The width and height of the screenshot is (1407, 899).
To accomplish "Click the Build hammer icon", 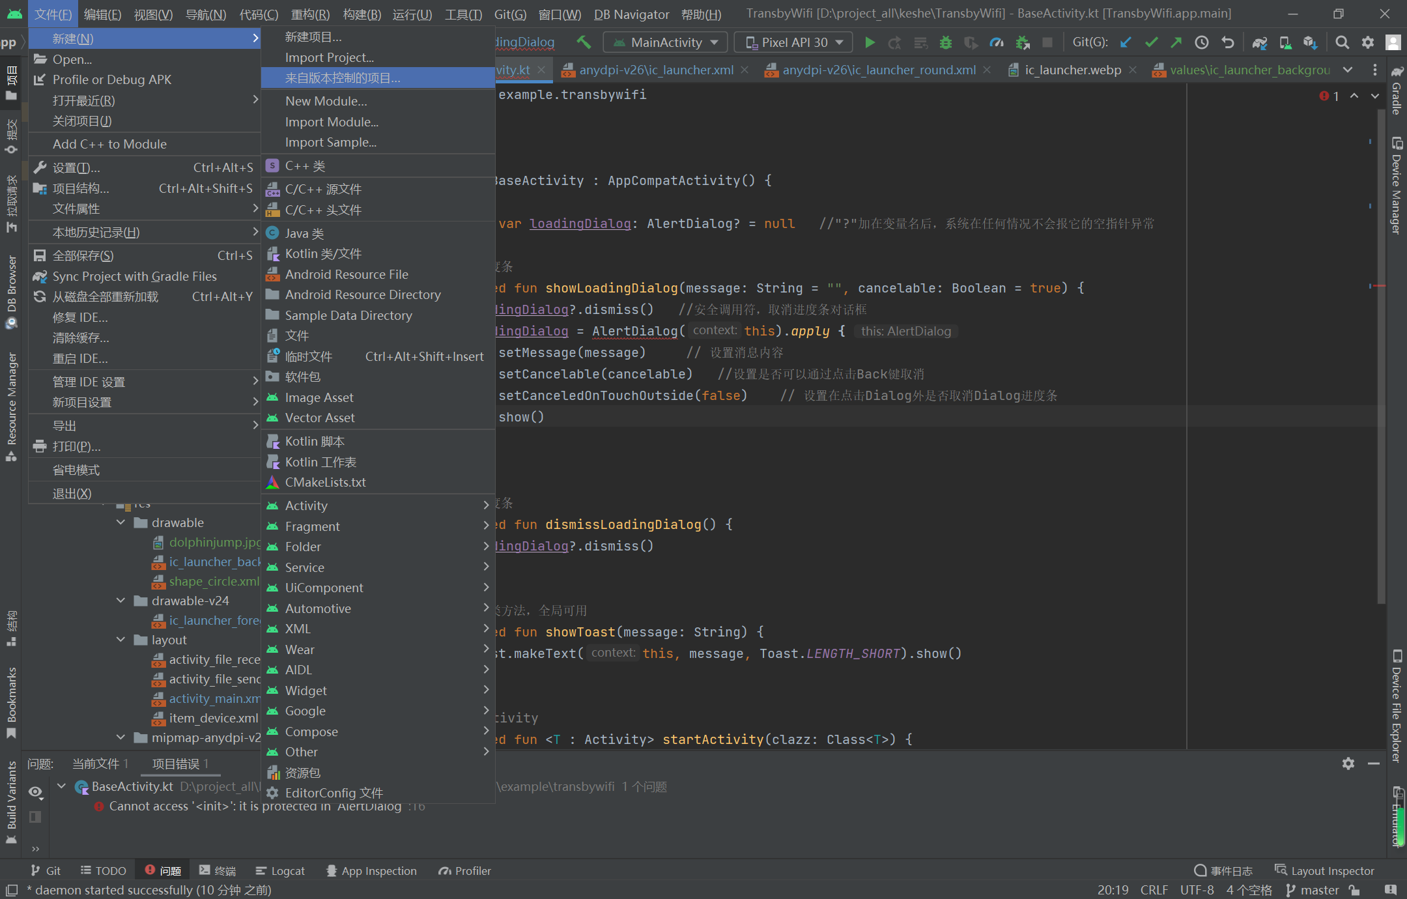I will click(584, 42).
